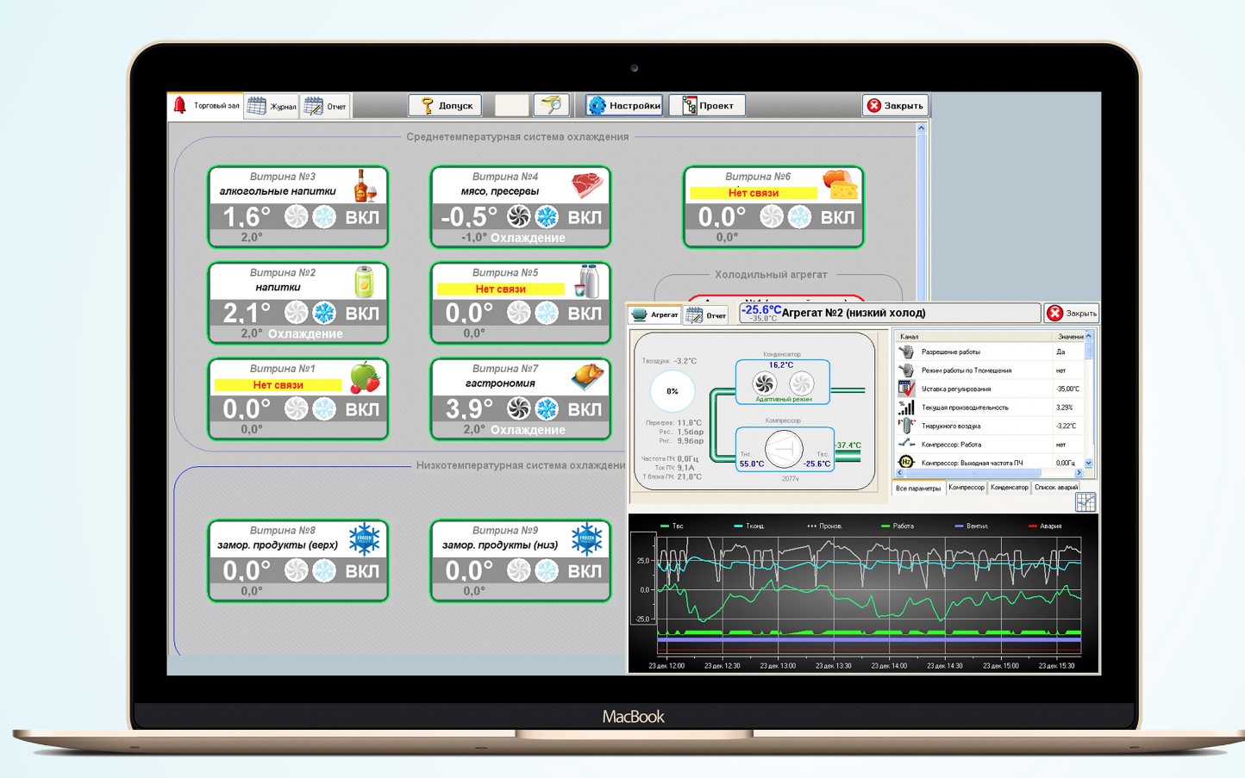Screen dimensions: 1245x778
Task: Click the Допуск button
Action: pyautogui.click(x=445, y=105)
